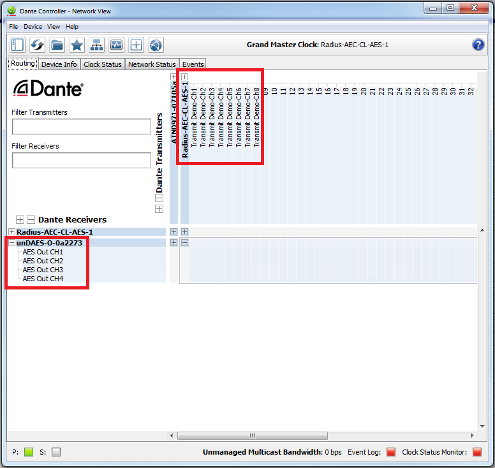Click the vertical scrollbar up arrow
This screenshot has height=468, width=495.
point(482,231)
